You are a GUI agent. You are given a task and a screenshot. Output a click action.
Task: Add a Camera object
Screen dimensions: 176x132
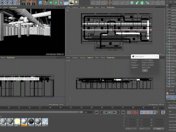pyautogui.click(x=71, y=3)
